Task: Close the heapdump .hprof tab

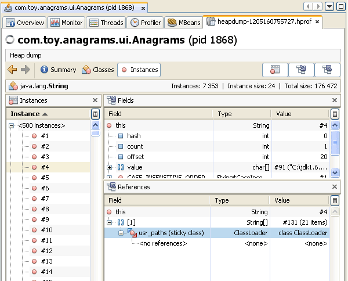Action: (x=318, y=23)
